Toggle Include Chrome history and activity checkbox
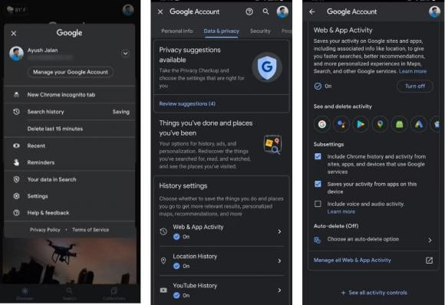Viewport: 445px width, 305px height. (318, 156)
